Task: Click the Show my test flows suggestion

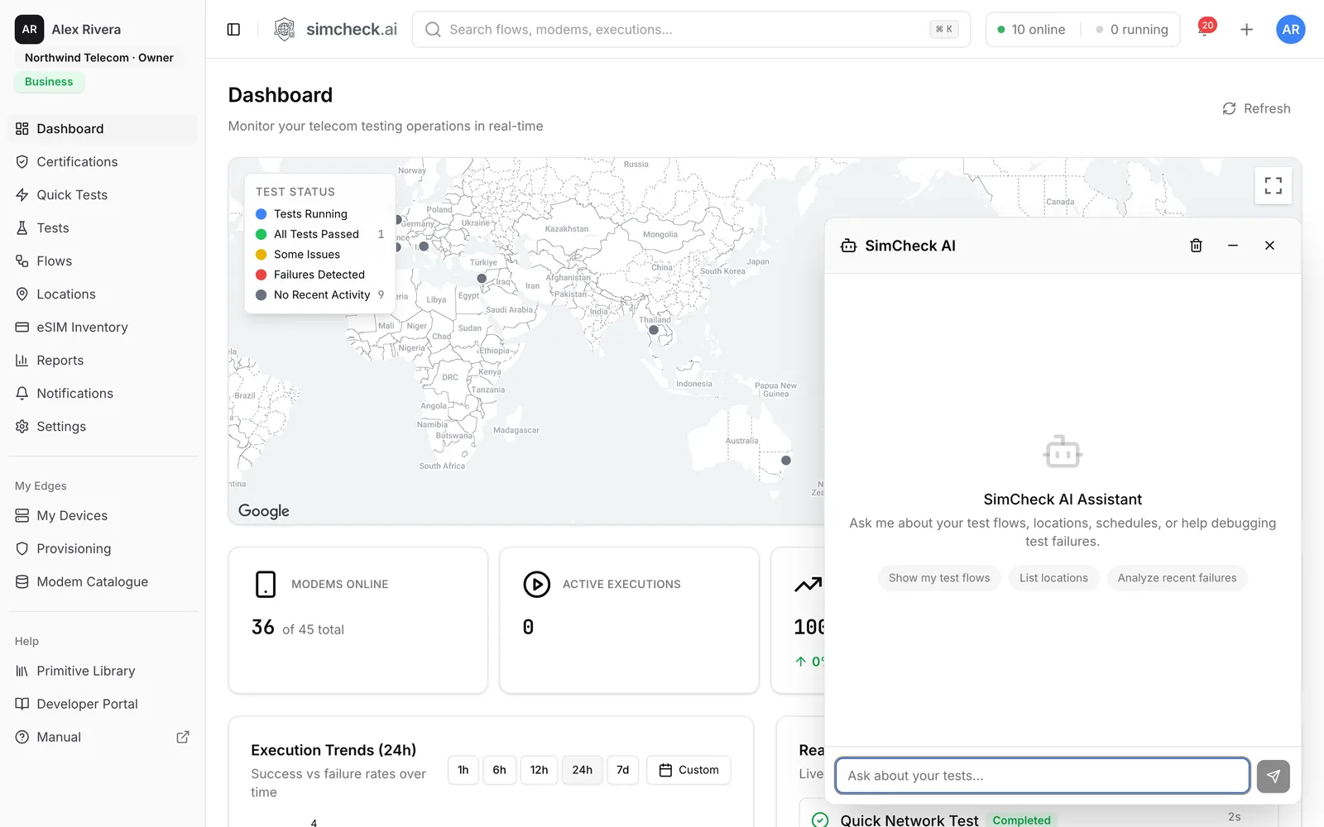Action: 939,578
